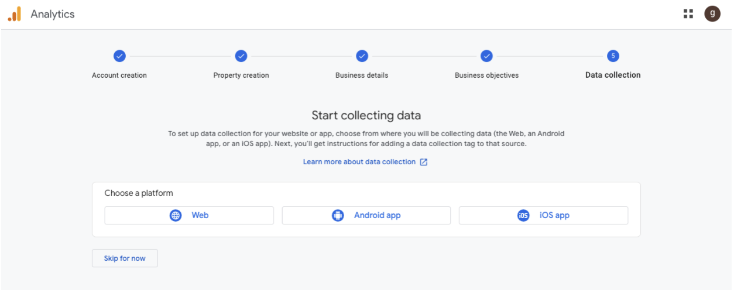Viewport: 734px width, 290px height.
Task: Click the step 5 Data collection circle
Action: (613, 56)
